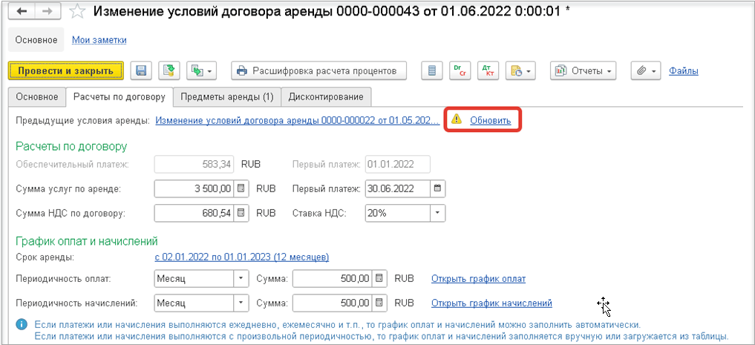755x345 pixels.
Task: Click Расшифровка расчета процентов button
Action: tap(318, 71)
